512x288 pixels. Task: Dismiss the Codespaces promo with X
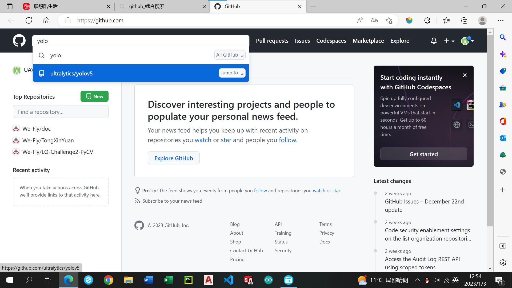pyautogui.click(x=465, y=75)
